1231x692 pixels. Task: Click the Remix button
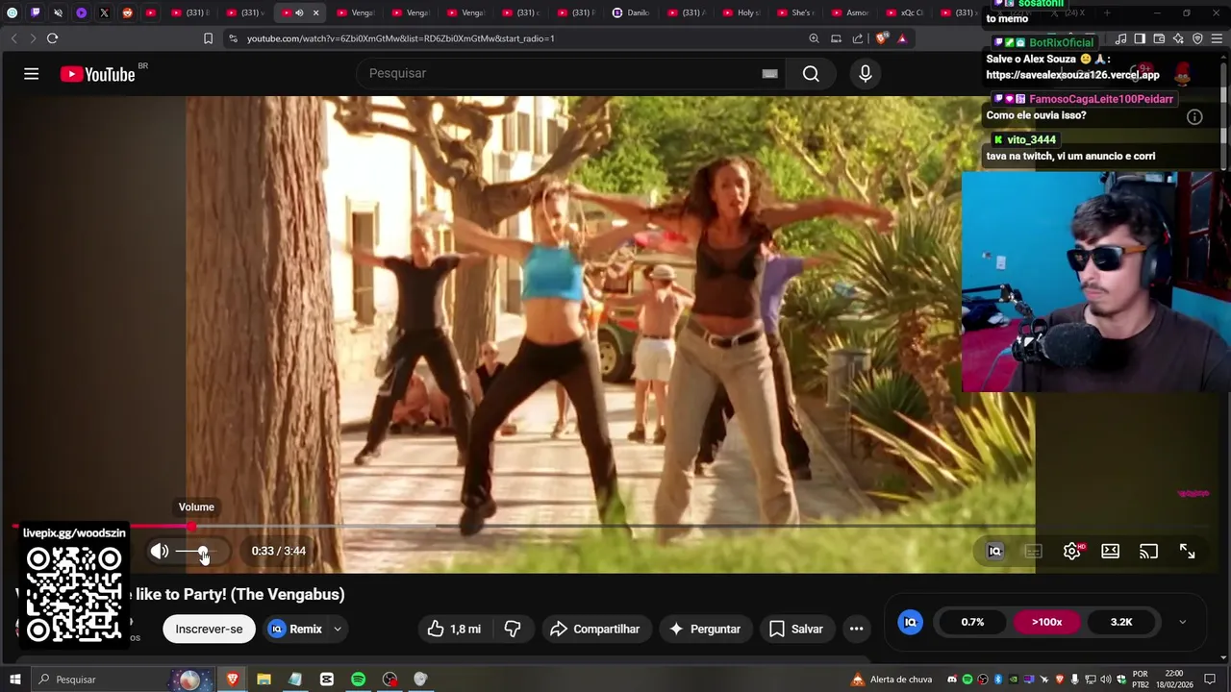(x=295, y=629)
